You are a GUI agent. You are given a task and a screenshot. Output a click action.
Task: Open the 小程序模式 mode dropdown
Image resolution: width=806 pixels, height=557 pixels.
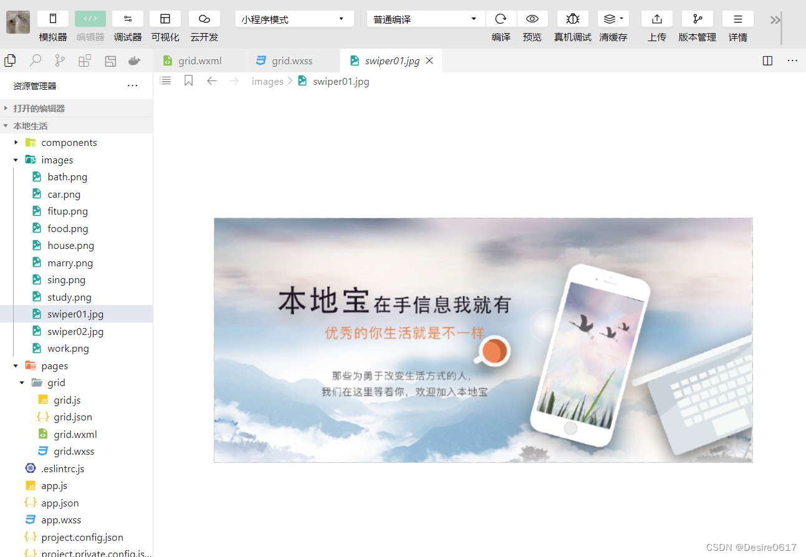(x=295, y=19)
